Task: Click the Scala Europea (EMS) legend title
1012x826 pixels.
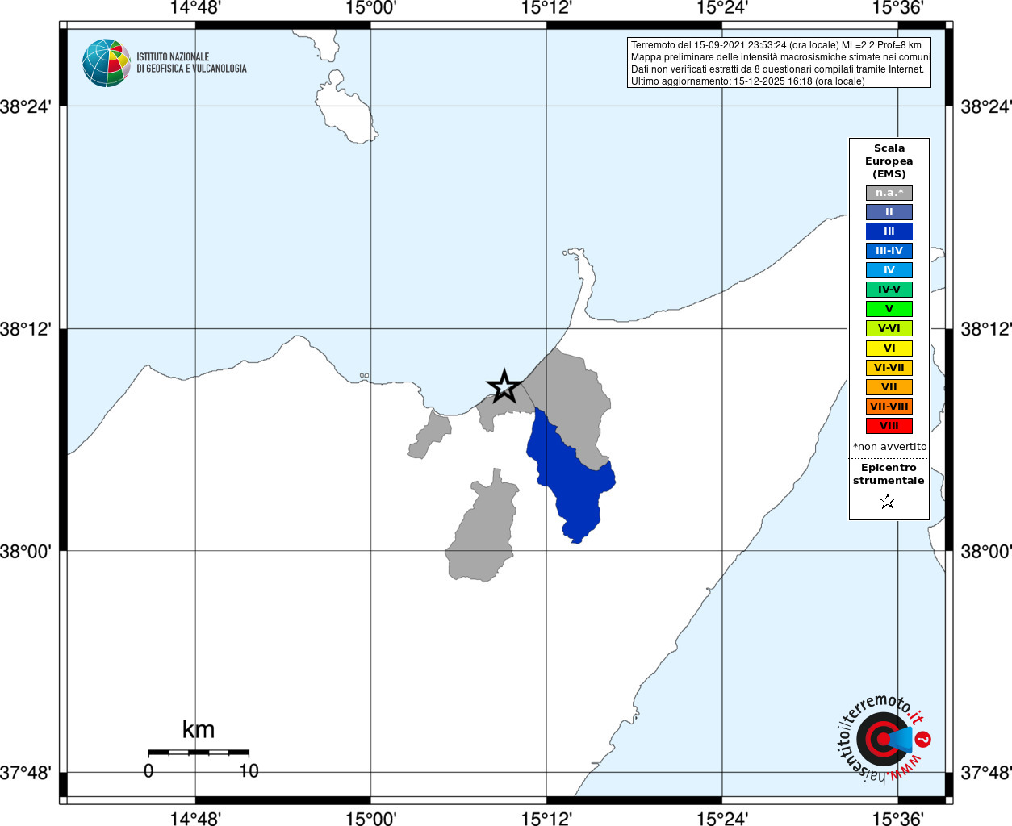Action: point(889,161)
